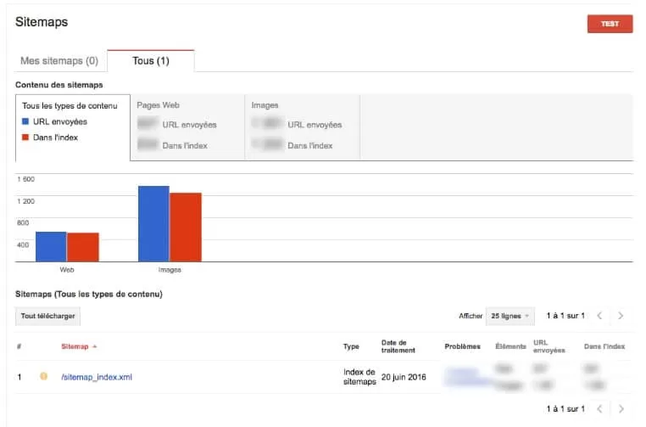646x427 pixels.
Task: Open the 25 lignes rows dropdown
Action: (x=510, y=316)
